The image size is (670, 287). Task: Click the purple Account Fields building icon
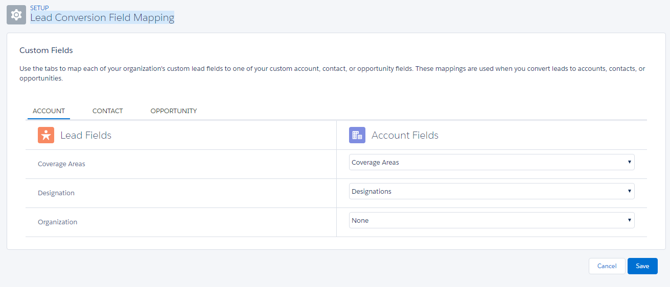(x=357, y=135)
